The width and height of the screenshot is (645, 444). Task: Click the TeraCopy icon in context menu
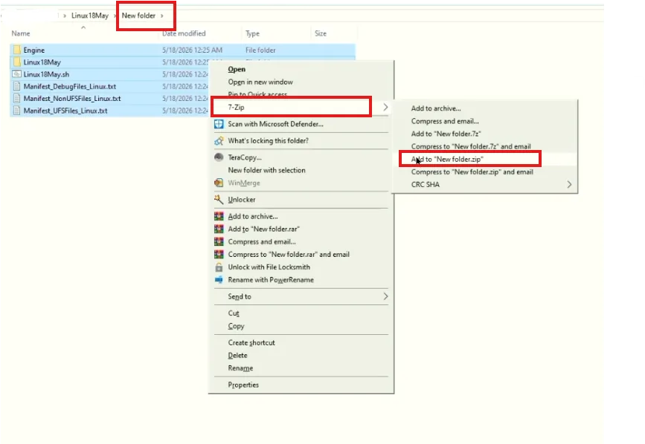pyautogui.click(x=219, y=157)
